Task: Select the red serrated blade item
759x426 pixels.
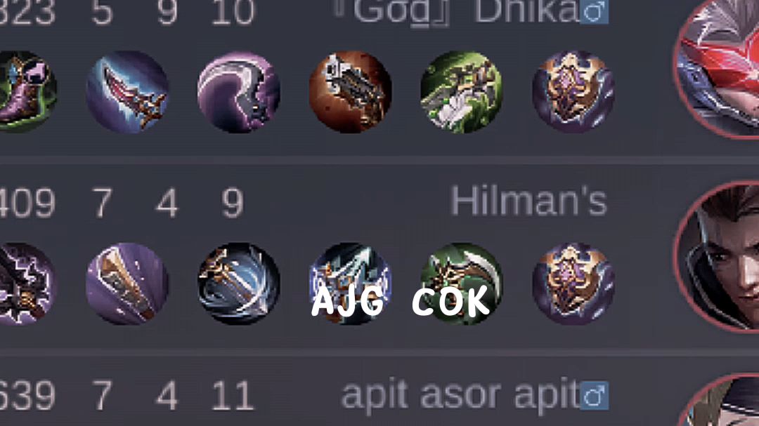Action: pyautogui.click(x=127, y=91)
